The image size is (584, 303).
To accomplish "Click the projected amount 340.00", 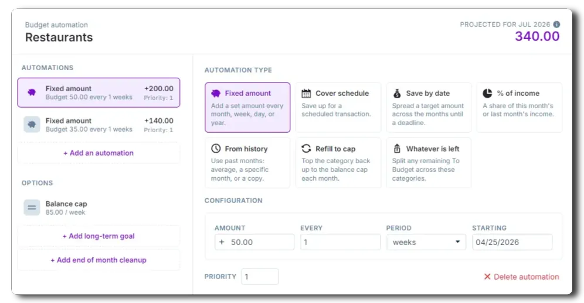I will [x=537, y=36].
